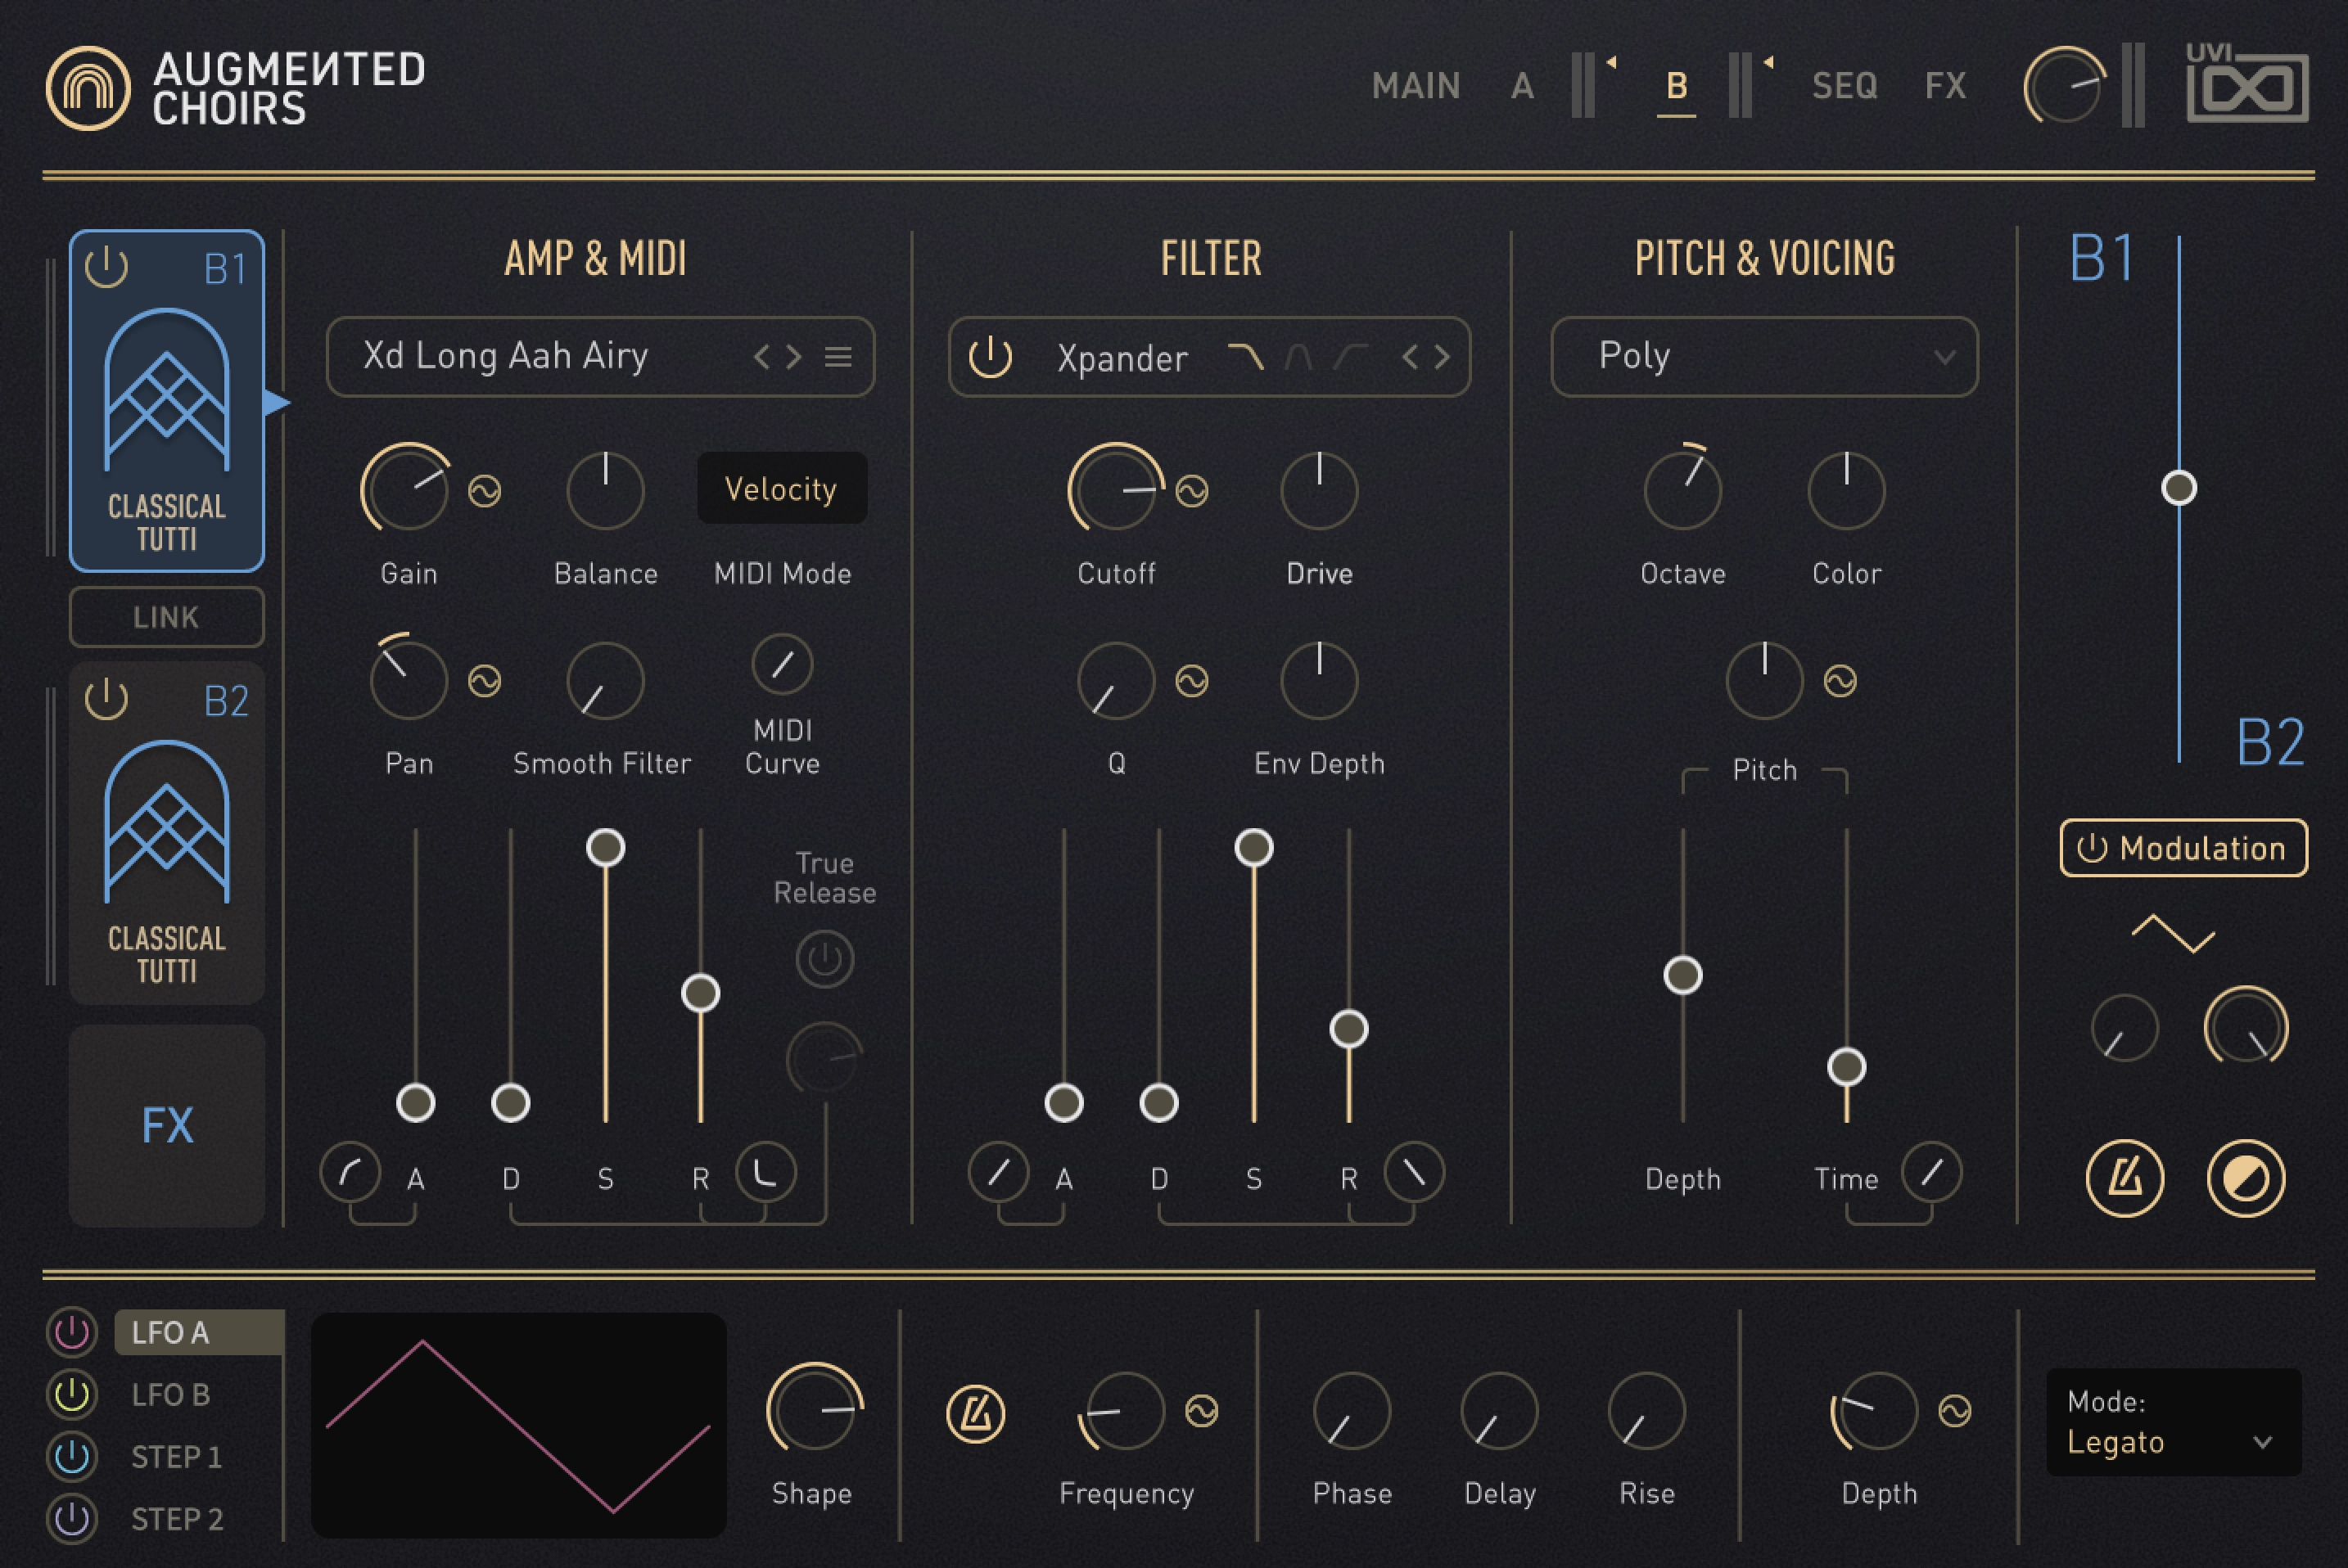Select next sample preset arrow
Image resolution: width=2348 pixels, height=1568 pixels.
pyautogui.click(x=794, y=357)
